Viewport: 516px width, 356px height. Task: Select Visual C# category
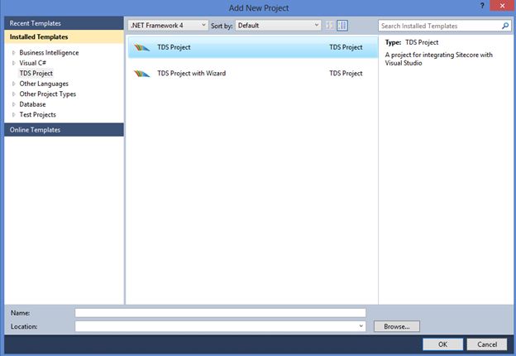(32, 63)
